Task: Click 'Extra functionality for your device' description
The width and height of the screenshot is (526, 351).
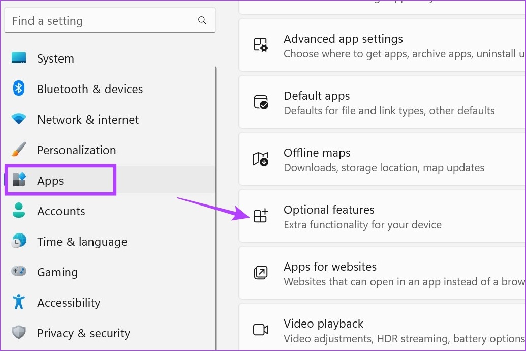Action: (362, 225)
